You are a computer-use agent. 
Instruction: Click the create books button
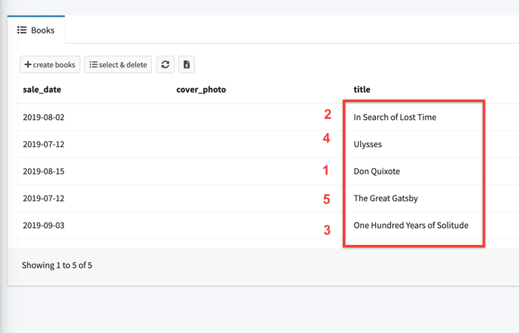(50, 64)
